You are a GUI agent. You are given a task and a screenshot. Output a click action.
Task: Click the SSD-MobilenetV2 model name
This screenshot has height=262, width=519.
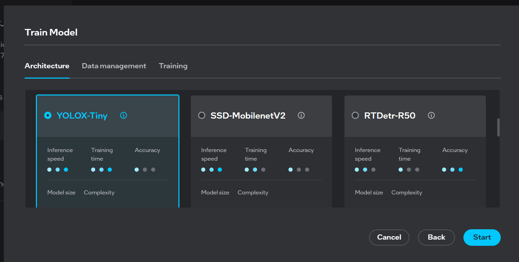248,116
